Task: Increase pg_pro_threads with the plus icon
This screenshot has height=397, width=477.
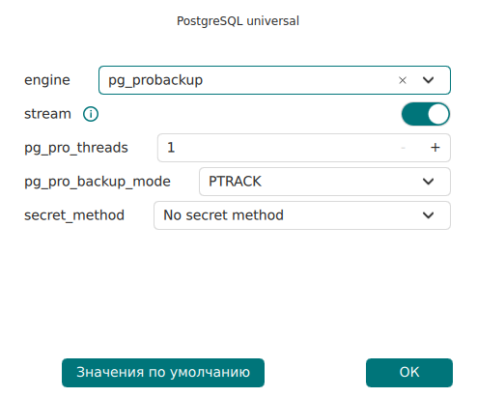Action: pyautogui.click(x=435, y=148)
